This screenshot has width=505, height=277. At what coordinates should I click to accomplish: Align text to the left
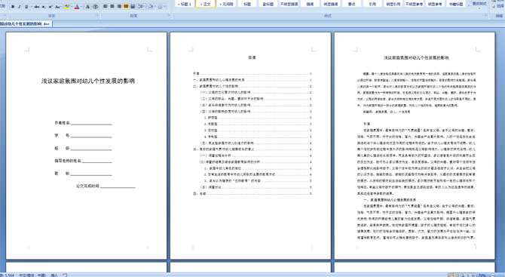tap(105, 7)
